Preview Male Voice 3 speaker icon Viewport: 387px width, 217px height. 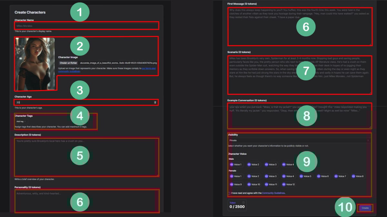coord(266,165)
